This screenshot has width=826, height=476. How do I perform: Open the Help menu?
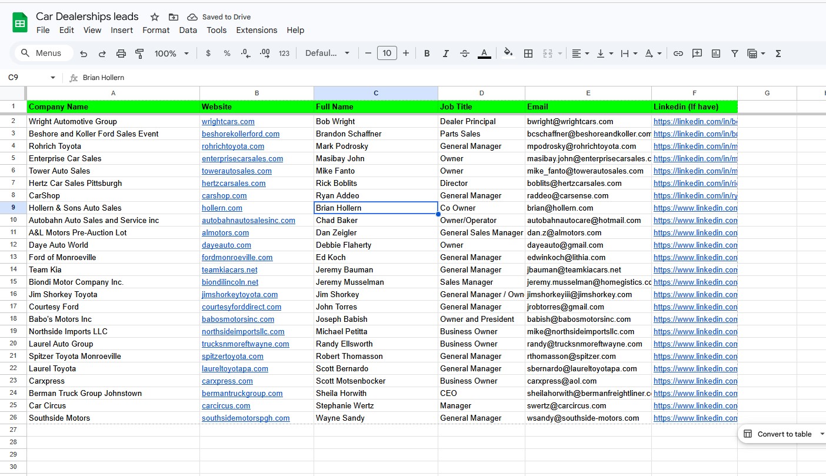click(295, 30)
